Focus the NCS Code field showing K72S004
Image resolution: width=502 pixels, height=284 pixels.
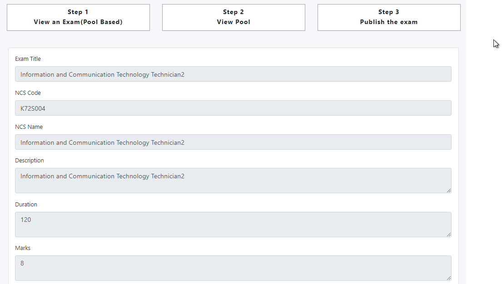(x=233, y=108)
